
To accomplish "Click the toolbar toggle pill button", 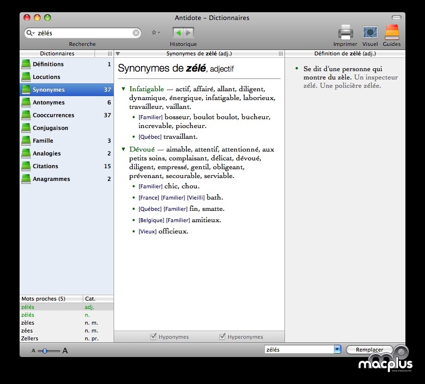I will (x=397, y=18).
